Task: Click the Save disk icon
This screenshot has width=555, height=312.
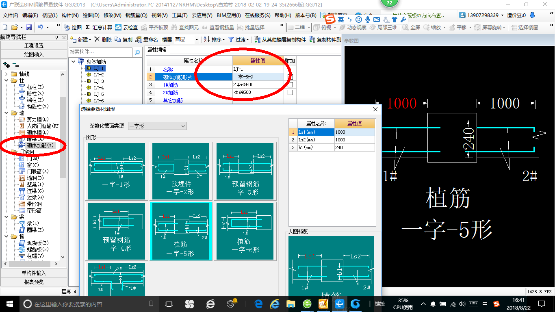Action: (29, 27)
